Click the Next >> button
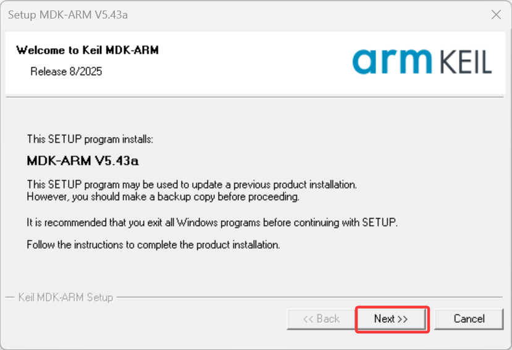The image size is (512, 350). click(x=392, y=319)
